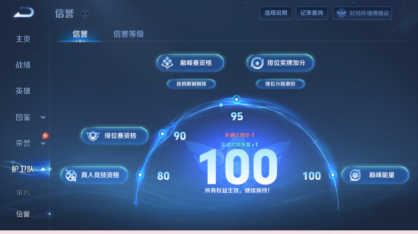The height and width of the screenshot is (234, 418).
Task: Open the 违规说明 button
Action: (275, 13)
